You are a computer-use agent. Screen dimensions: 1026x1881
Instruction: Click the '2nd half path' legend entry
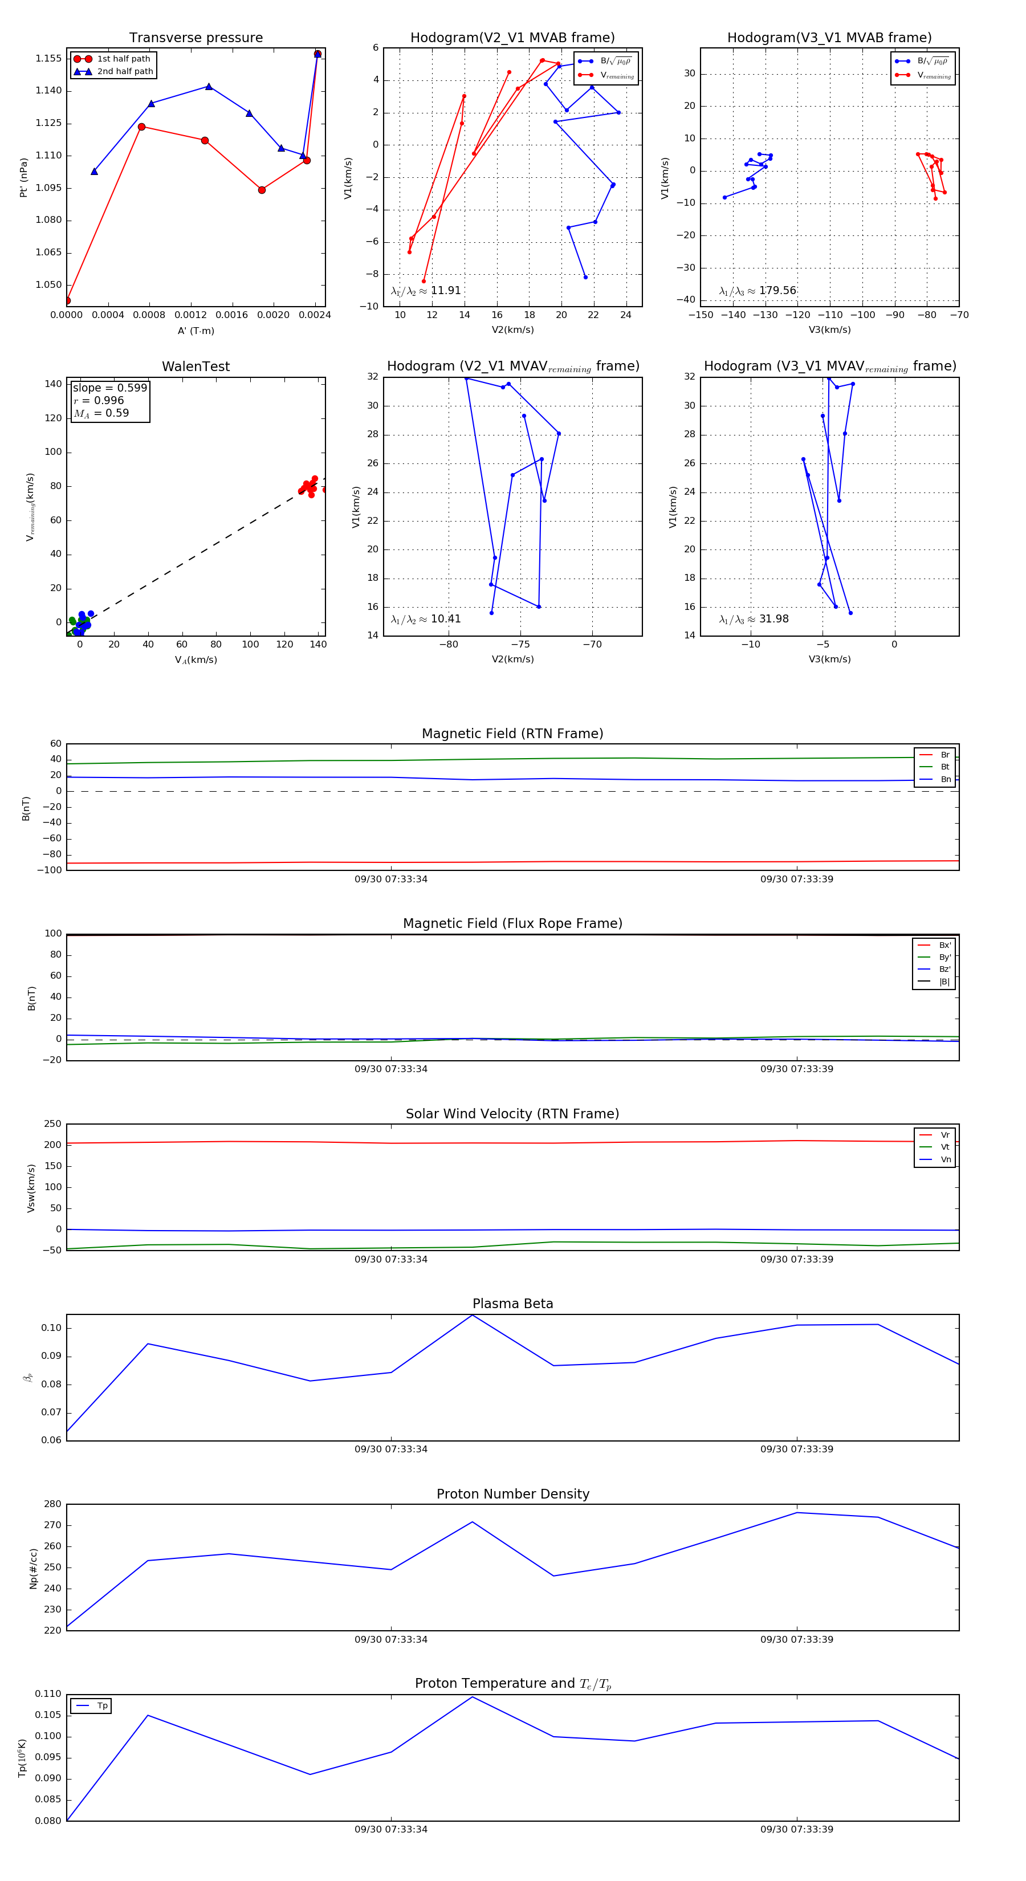tap(113, 72)
